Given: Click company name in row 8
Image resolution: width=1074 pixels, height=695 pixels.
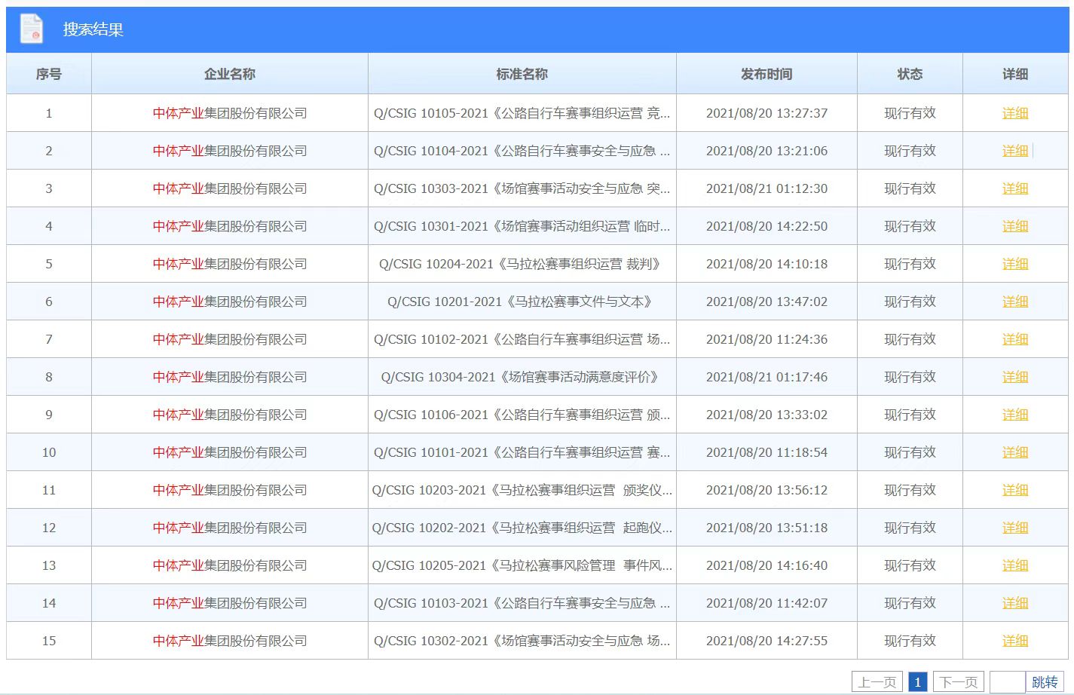Looking at the screenshot, I should 230,377.
